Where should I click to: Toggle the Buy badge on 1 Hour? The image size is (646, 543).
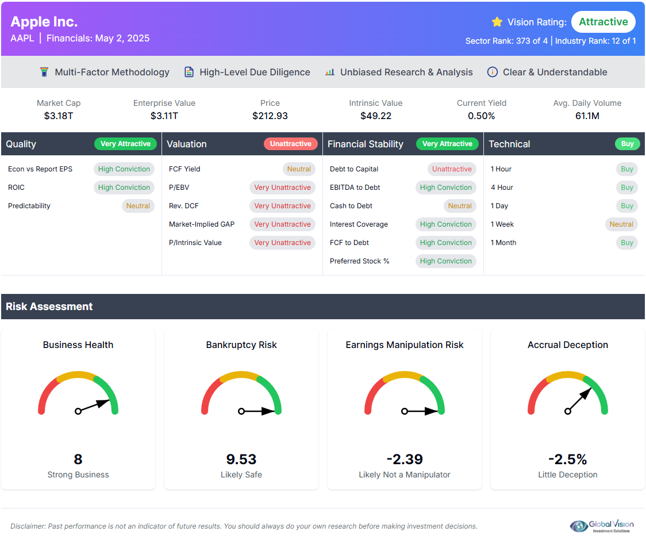[626, 169]
